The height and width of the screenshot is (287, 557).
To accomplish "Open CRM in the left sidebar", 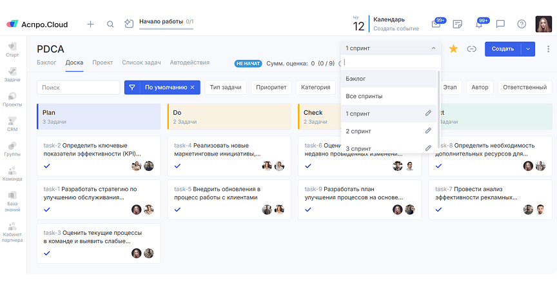I will [x=12, y=124].
